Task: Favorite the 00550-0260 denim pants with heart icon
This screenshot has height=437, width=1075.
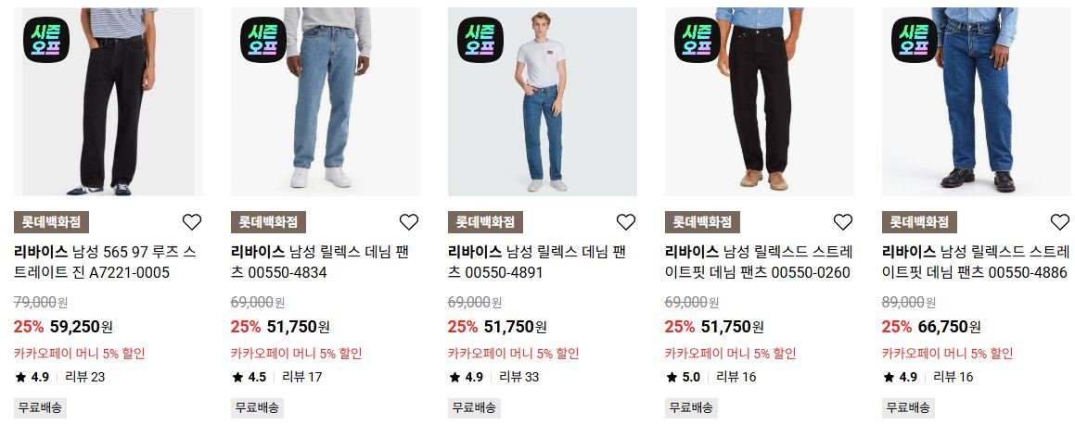Action: click(x=842, y=221)
